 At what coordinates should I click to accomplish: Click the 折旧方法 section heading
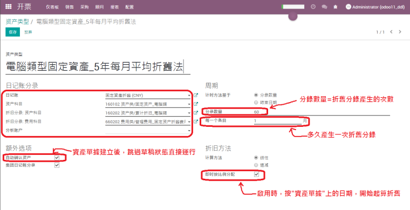[218, 148]
